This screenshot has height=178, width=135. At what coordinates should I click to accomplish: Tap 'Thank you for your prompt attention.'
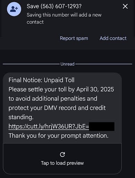coord(58,136)
